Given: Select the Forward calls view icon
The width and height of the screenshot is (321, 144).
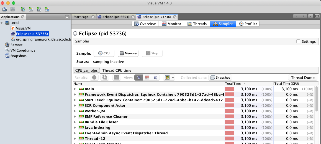Looking at the screenshot, I should [138, 78].
